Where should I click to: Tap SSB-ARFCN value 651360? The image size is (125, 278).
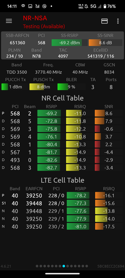tap(17, 43)
